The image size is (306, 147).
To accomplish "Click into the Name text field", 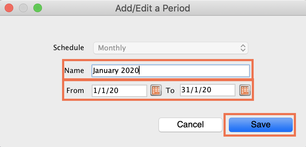I will 194,70.
